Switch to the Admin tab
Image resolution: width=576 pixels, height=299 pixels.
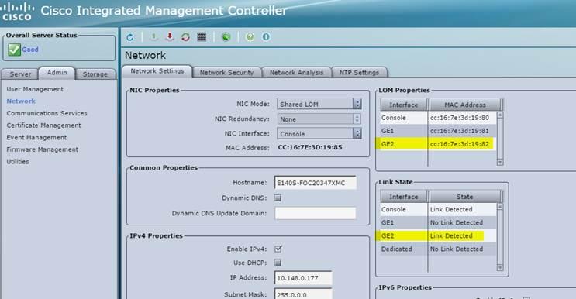[57, 73]
